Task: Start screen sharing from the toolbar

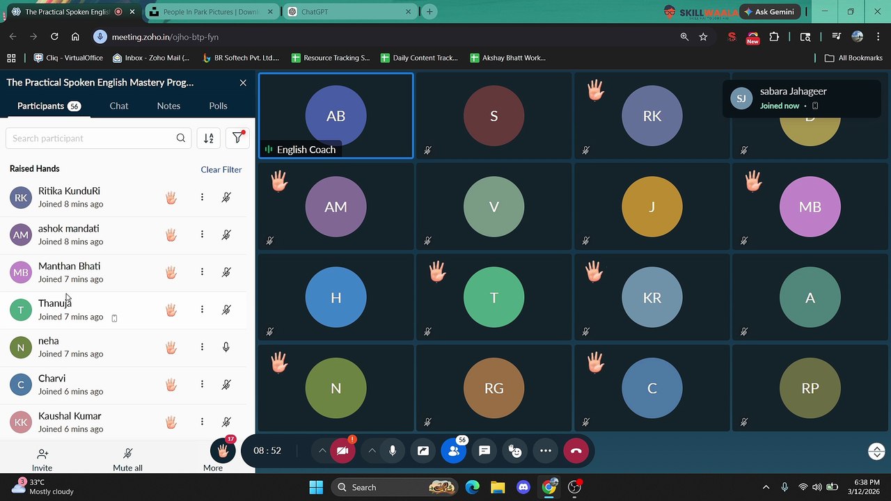Action: pos(423,451)
